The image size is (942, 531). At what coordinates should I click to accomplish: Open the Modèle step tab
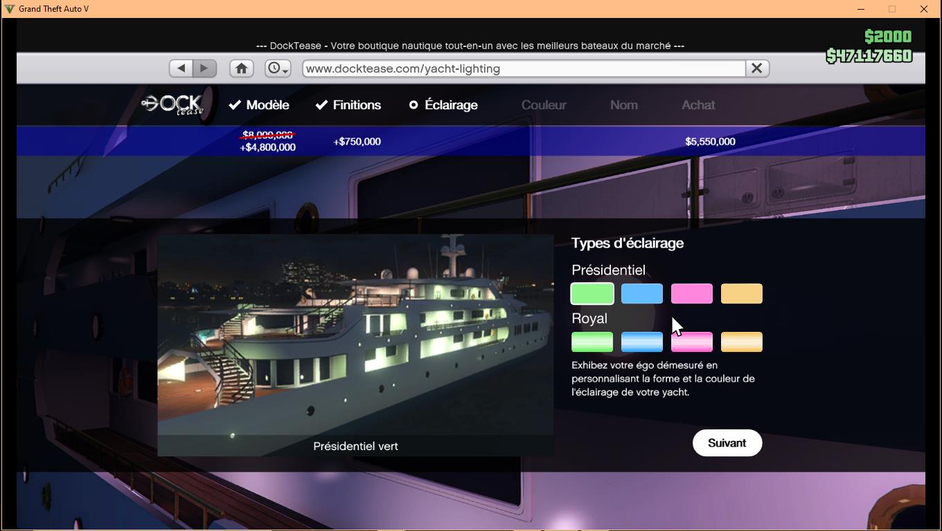coord(259,105)
